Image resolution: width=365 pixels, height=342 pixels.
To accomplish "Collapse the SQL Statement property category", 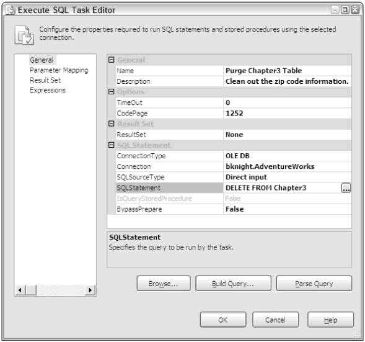I will pos(112,145).
